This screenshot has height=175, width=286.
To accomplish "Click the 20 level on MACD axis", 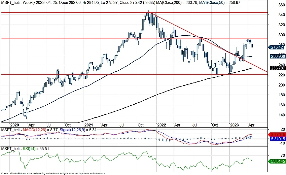I will 283,129.
